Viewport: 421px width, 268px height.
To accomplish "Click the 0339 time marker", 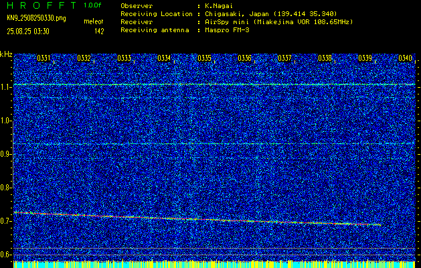I will tap(365, 58).
